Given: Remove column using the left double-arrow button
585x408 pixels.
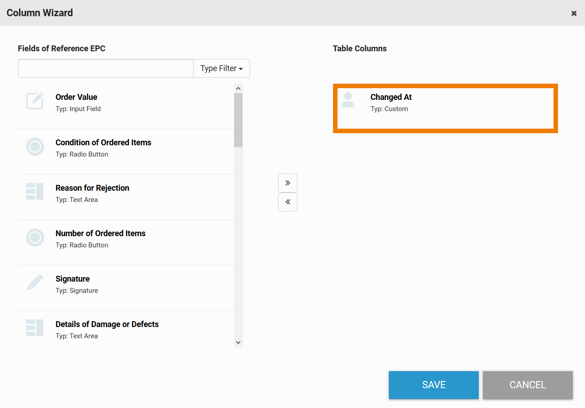Looking at the screenshot, I should pos(288,202).
